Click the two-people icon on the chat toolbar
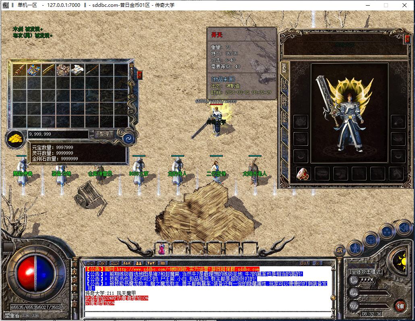The width and height of the screenshot is (415, 321). click(139, 263)
